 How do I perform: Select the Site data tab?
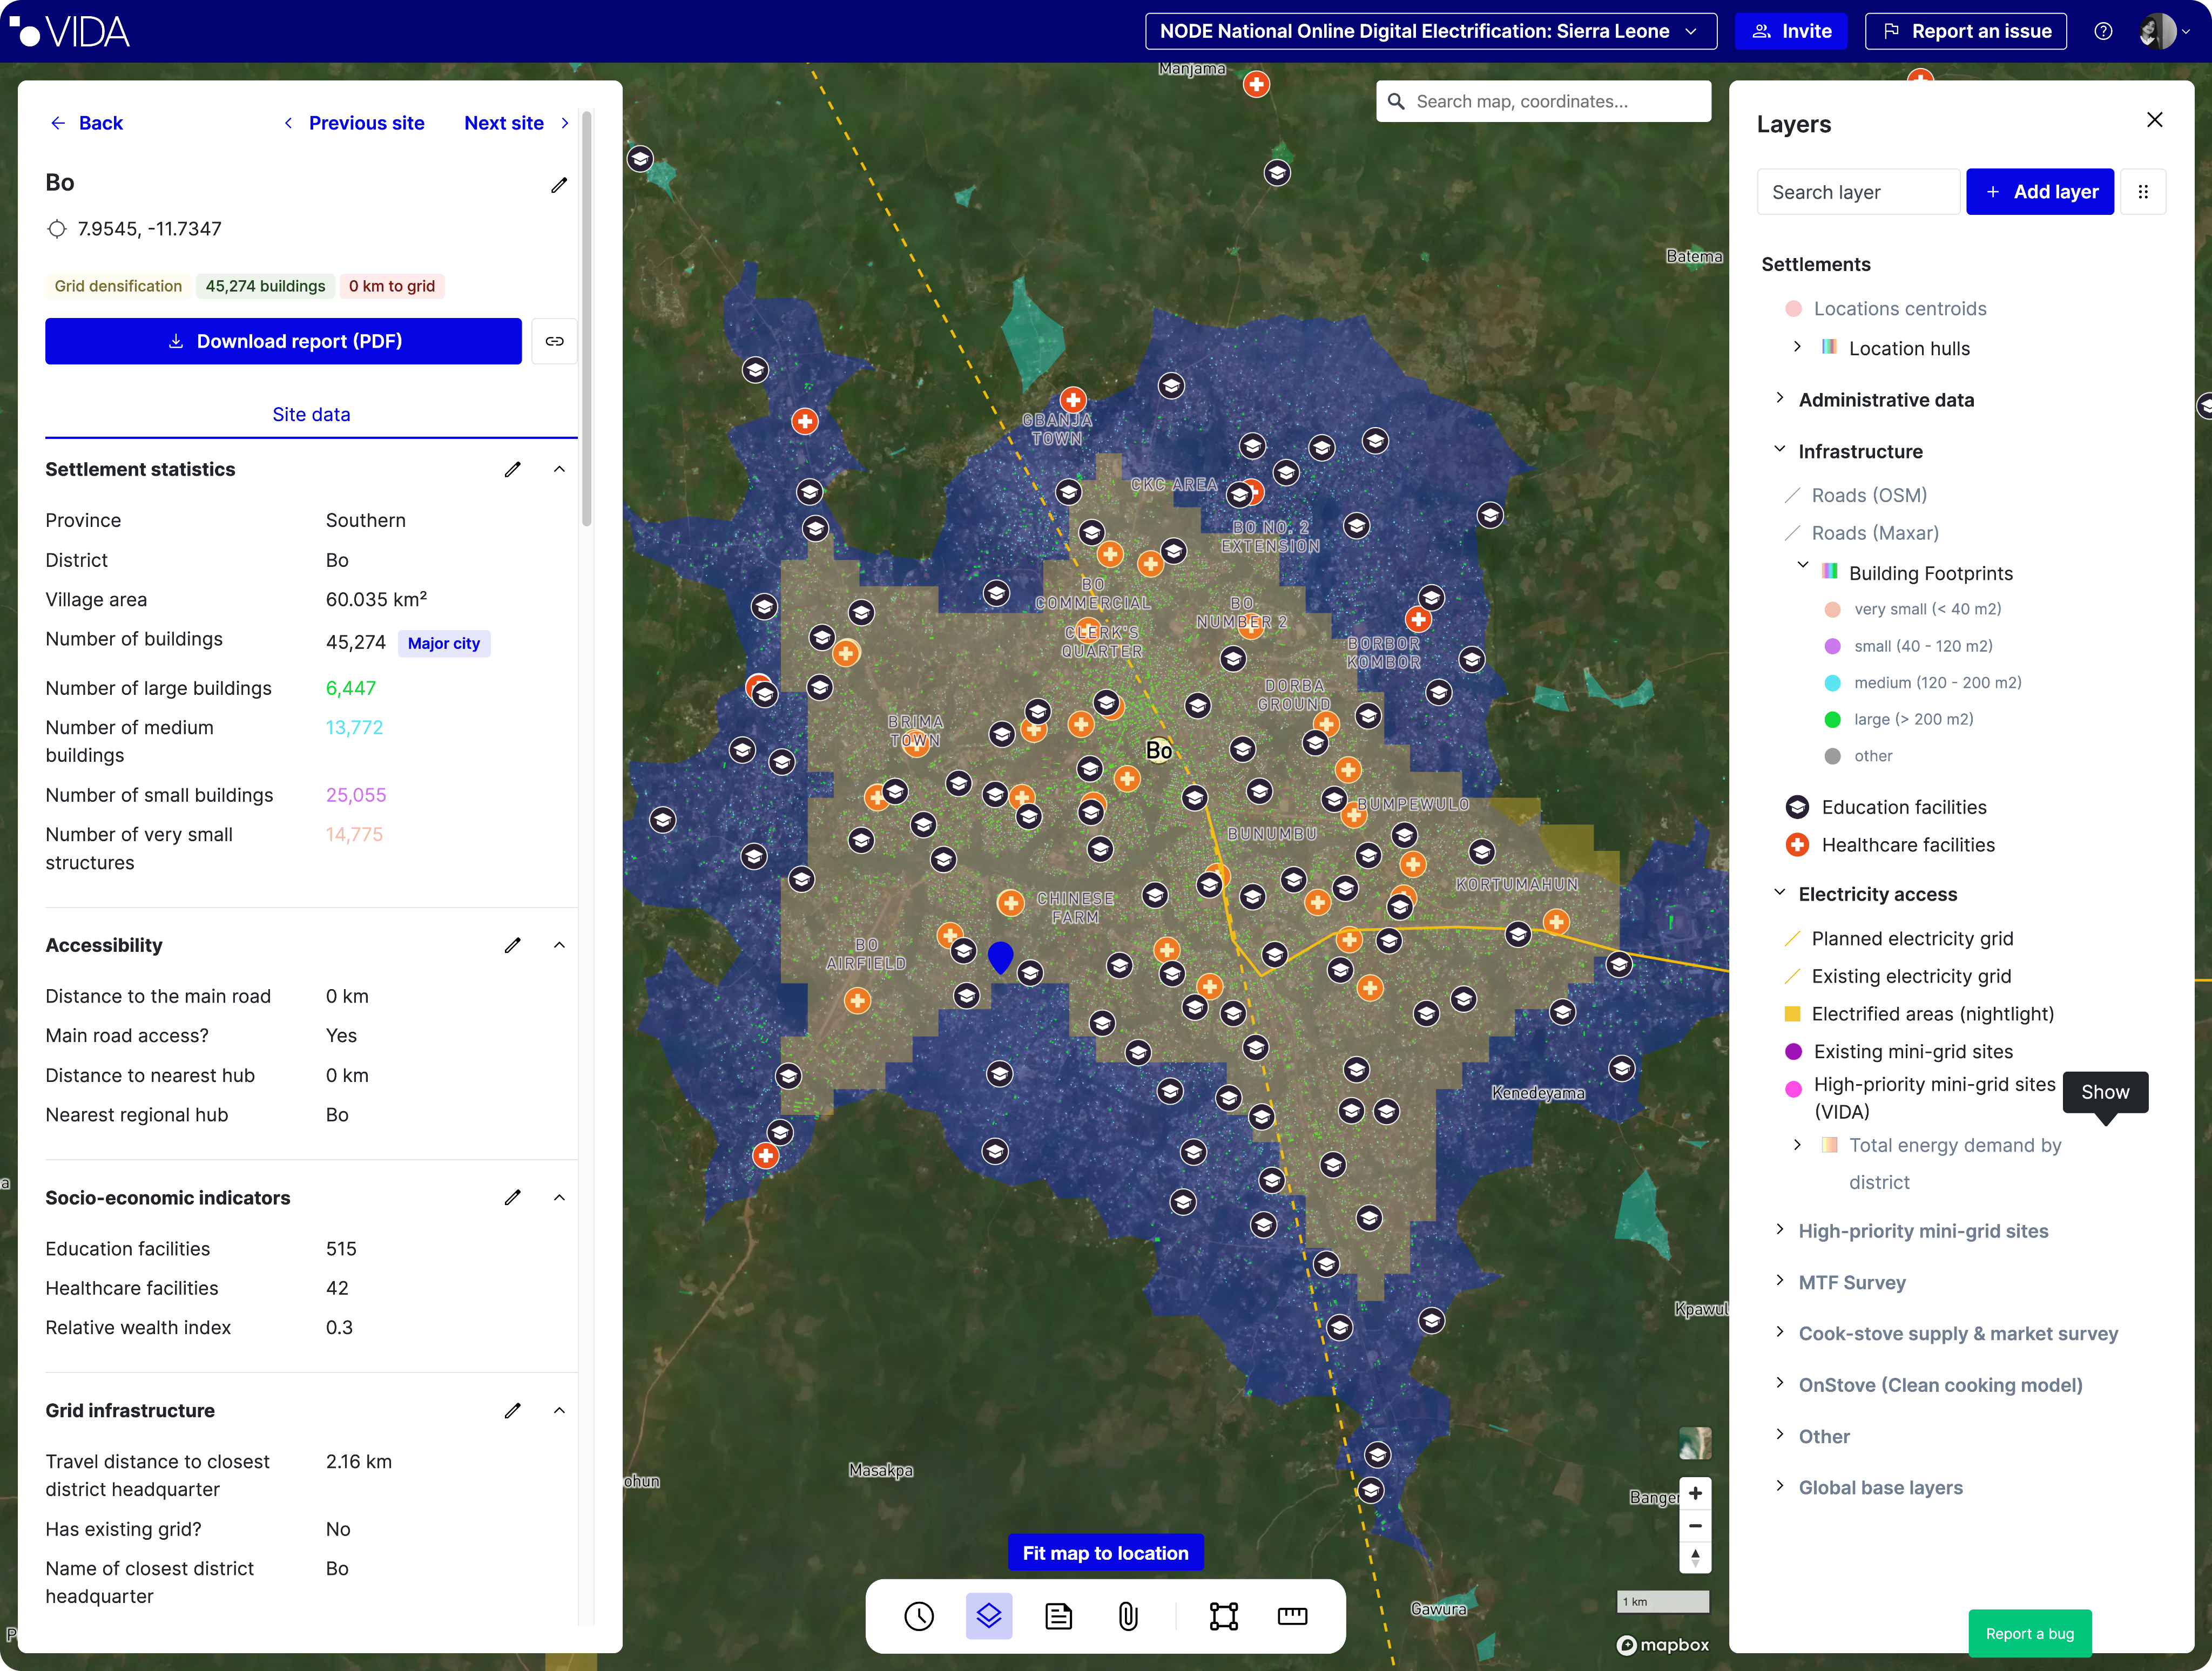point(311,414)
